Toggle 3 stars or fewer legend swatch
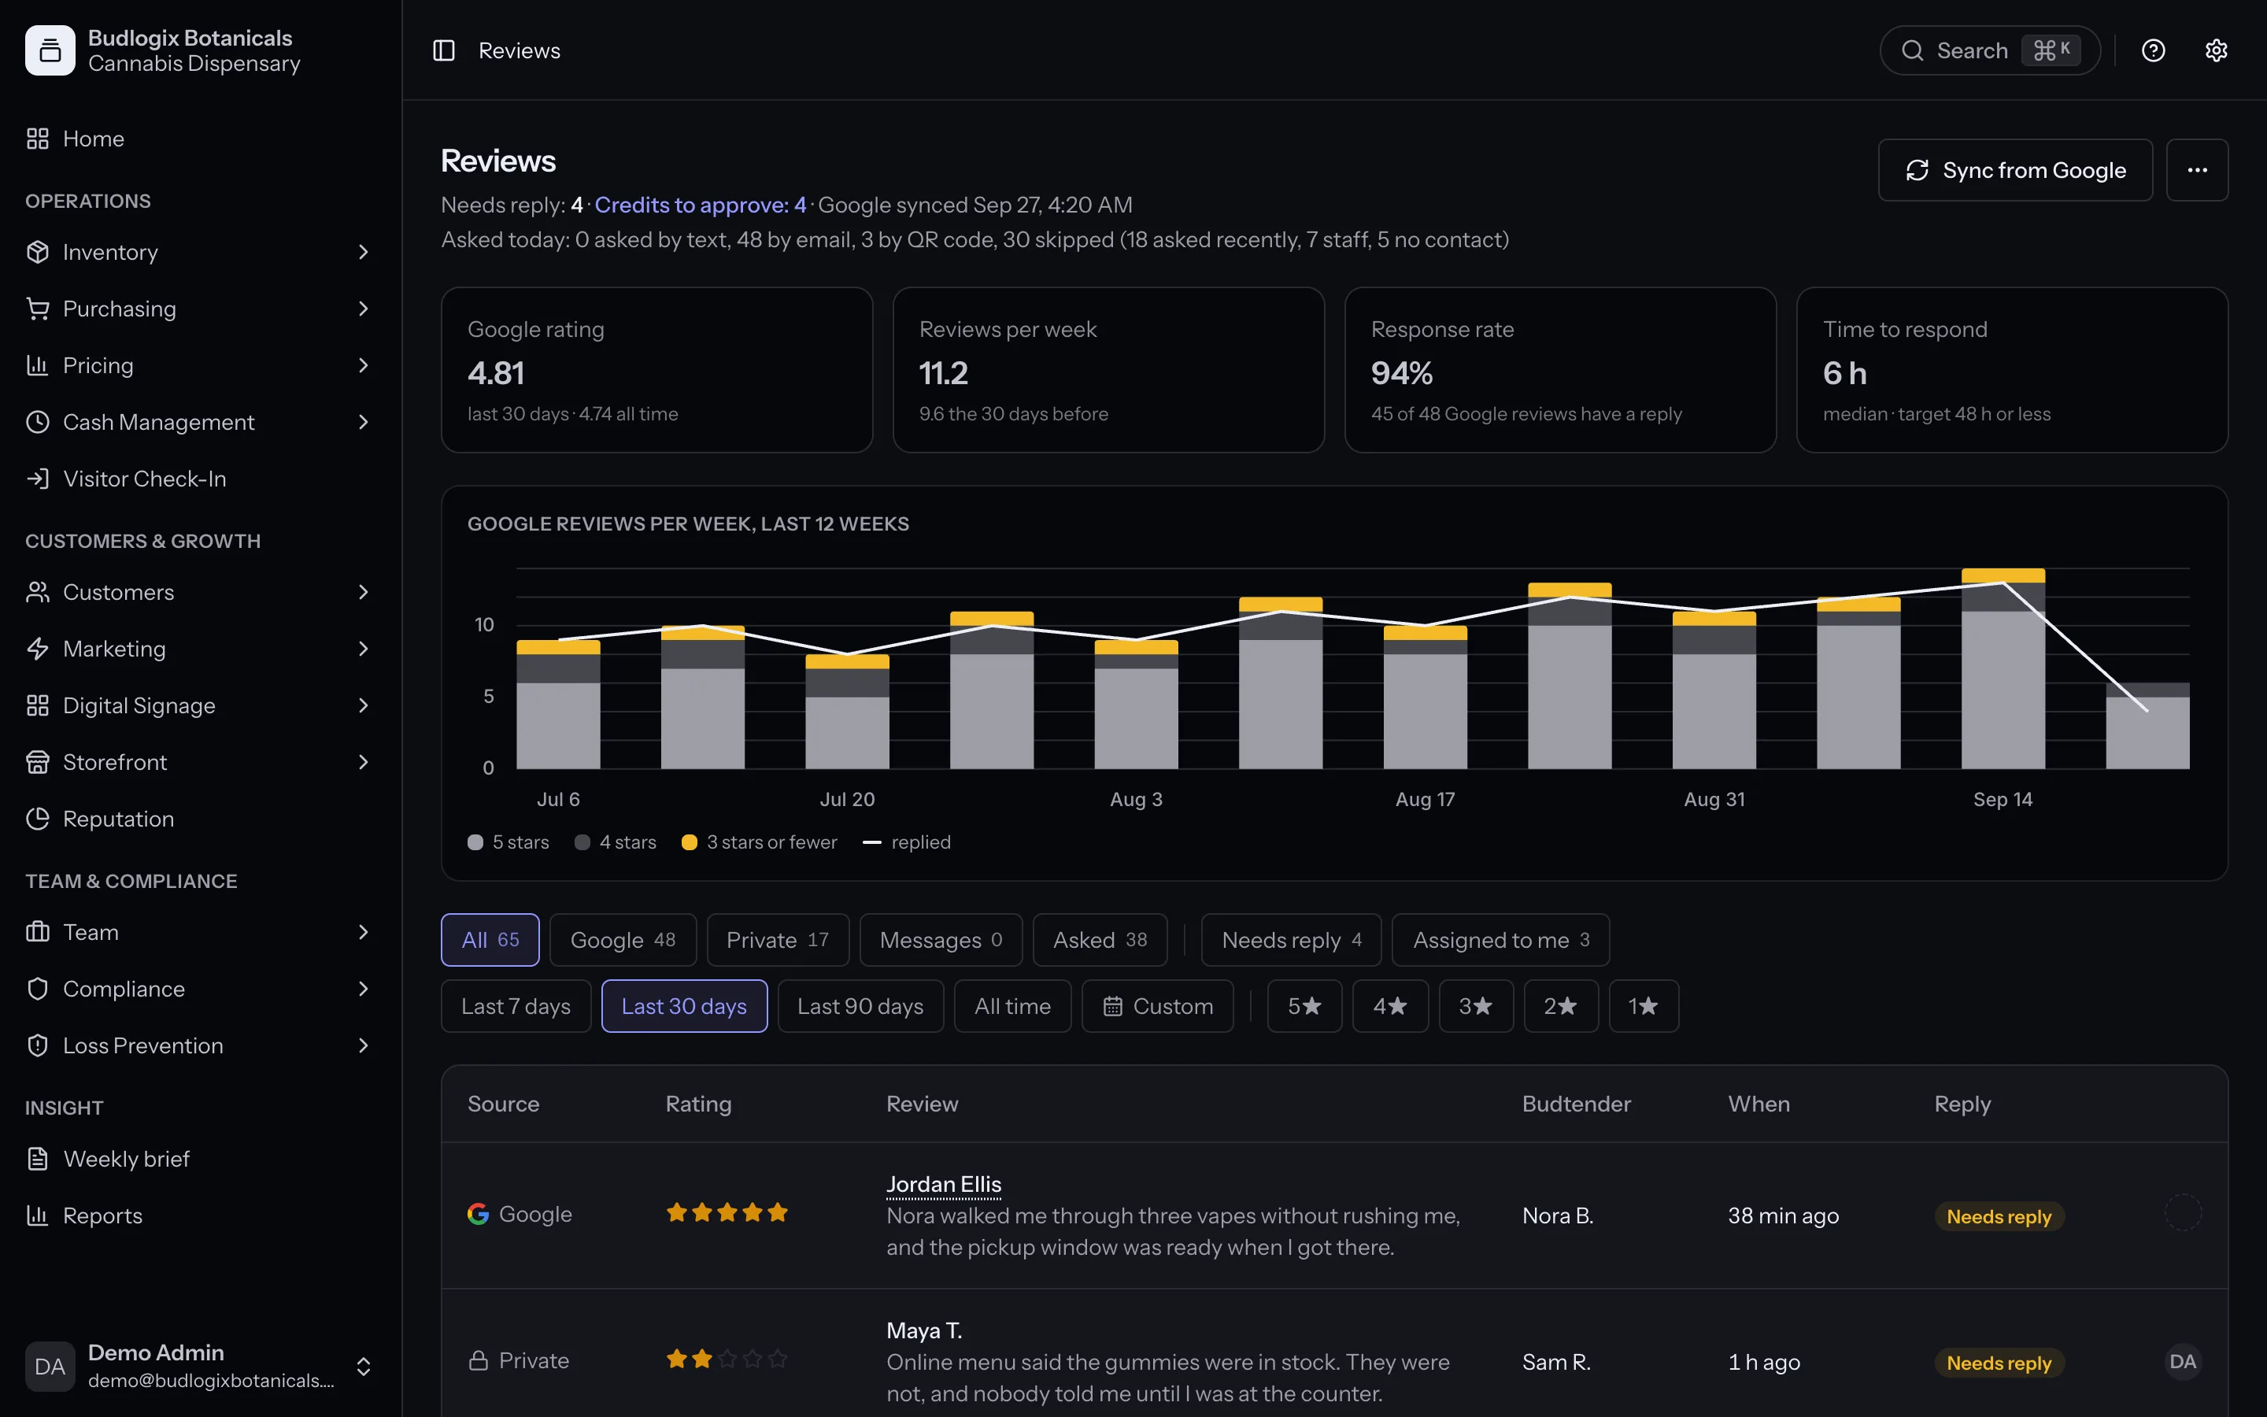Image resolution: width=2267 pixels, height=1417 pixels. point(689,842)
